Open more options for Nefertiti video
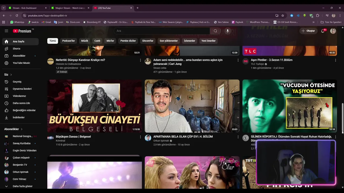 [x=140, y=60]
